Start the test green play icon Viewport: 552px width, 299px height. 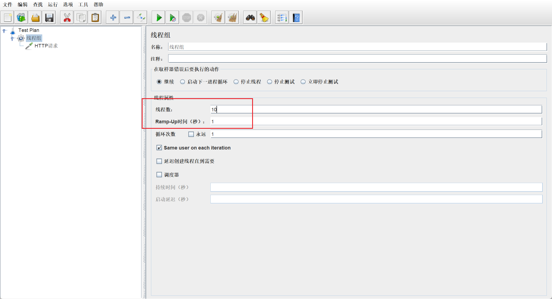(x=159, y=18)
